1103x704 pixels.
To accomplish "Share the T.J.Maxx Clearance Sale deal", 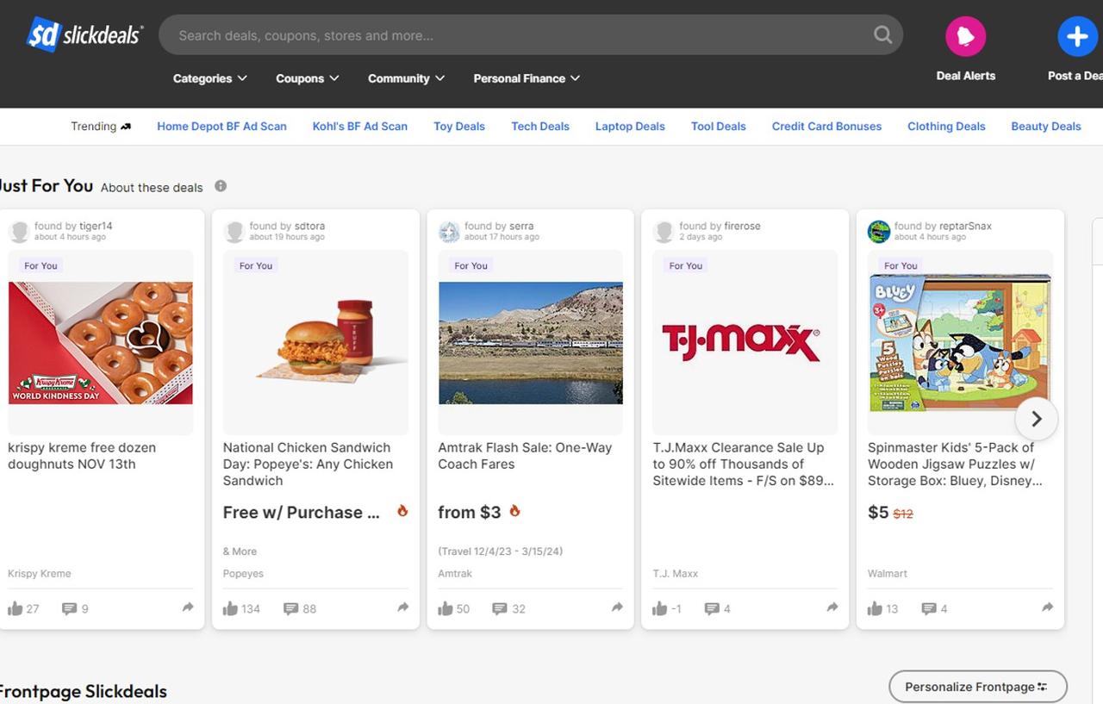I will pyautogui.click(x=832, y=607).
